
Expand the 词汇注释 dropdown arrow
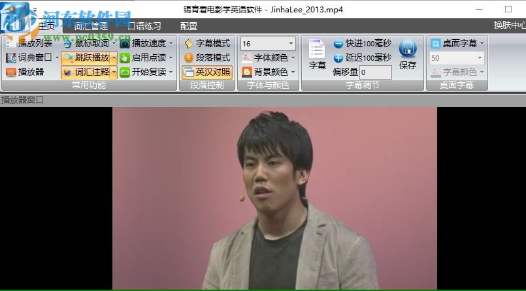click(x=114, y=72)
